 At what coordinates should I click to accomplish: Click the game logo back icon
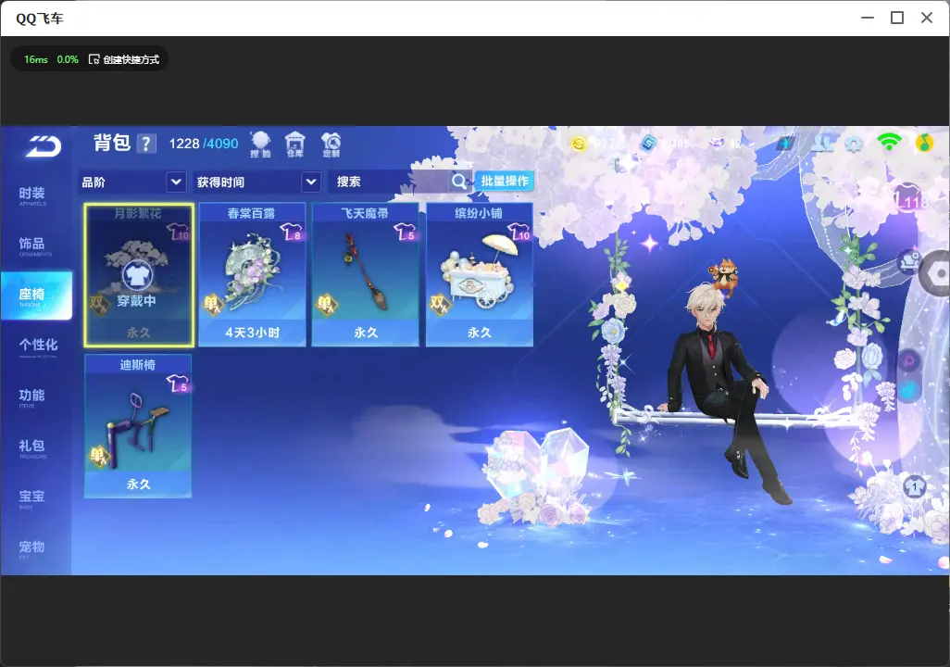click(x=44, y=146)
